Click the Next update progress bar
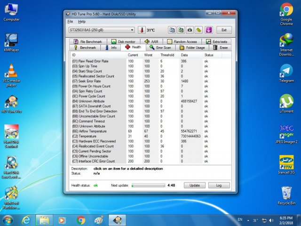The image size is (301, 226). (148, 185)
